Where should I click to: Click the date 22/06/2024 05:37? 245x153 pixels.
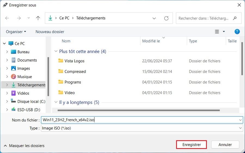pos(157,61)
